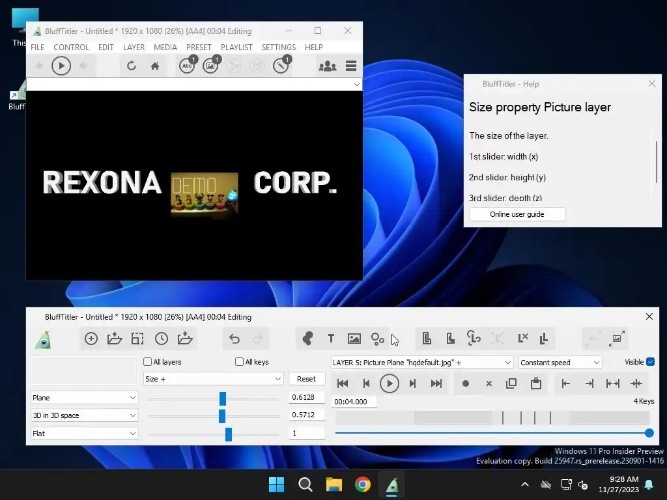Click the Reset button

(x=306, y=379)
